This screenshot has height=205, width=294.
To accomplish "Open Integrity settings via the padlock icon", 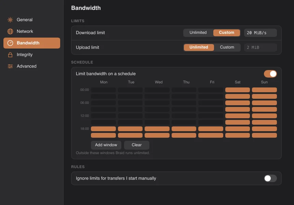I will pyautogui.click(x=10, y=55).
